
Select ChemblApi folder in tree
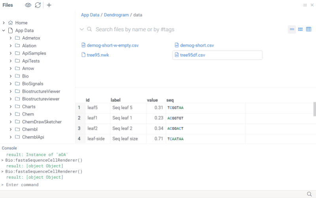(33, 137)
